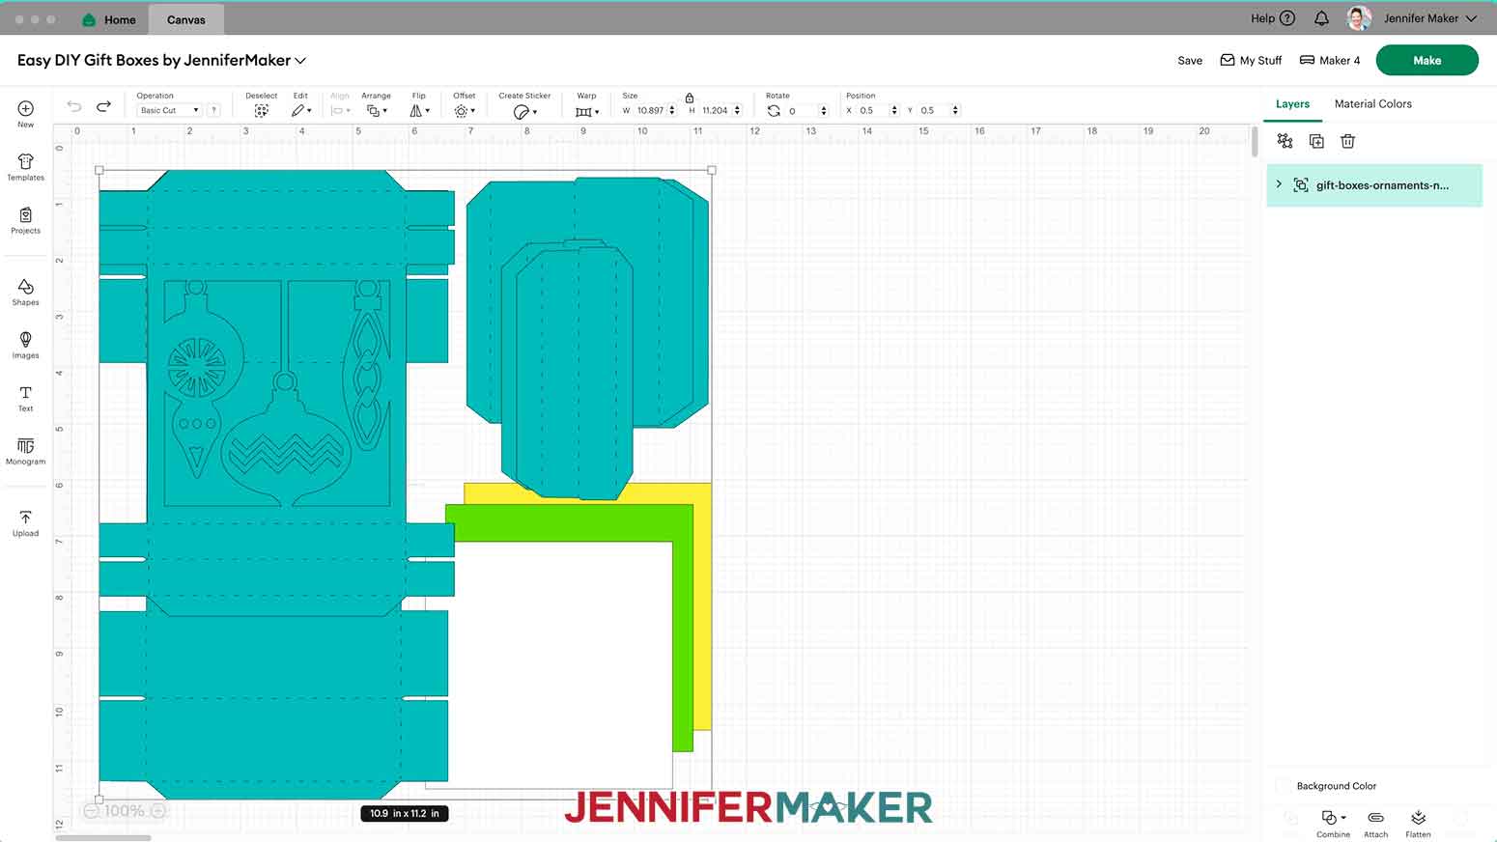Open the Edit dropdown
The width and height of the screenshot is (1497, 842).
pyautogui.click(x=301, y=111)
